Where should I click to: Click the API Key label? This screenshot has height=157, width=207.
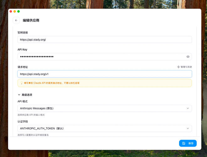[x=22, y=50]
